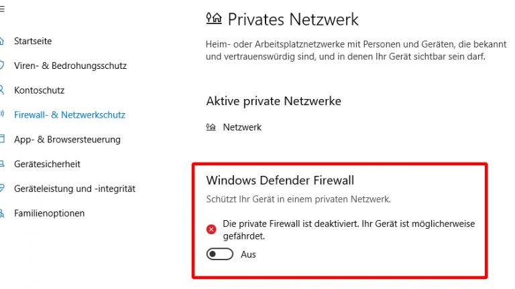Screen dimensions: 515x289
Task: Click the Startseite home icon
Action: click(2, 41)
